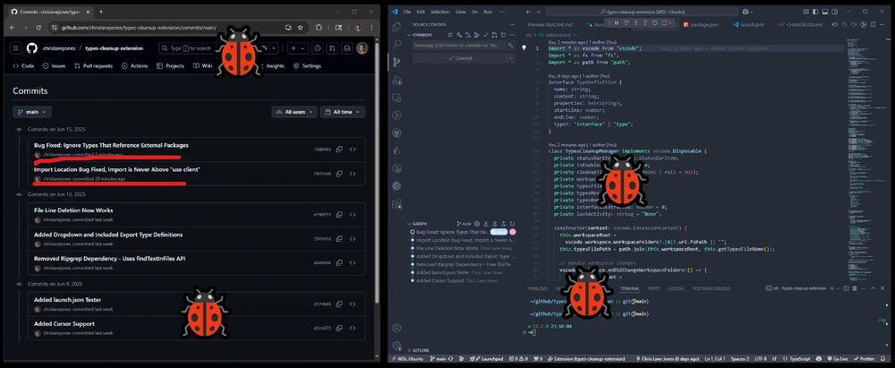The image size is (895, 368).
Task: Switch to CHANGELOG.md editor tab
Action: click(x=802, y=24)
